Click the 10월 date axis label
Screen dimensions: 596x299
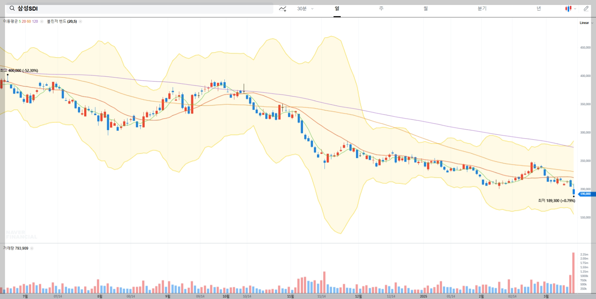226,296
